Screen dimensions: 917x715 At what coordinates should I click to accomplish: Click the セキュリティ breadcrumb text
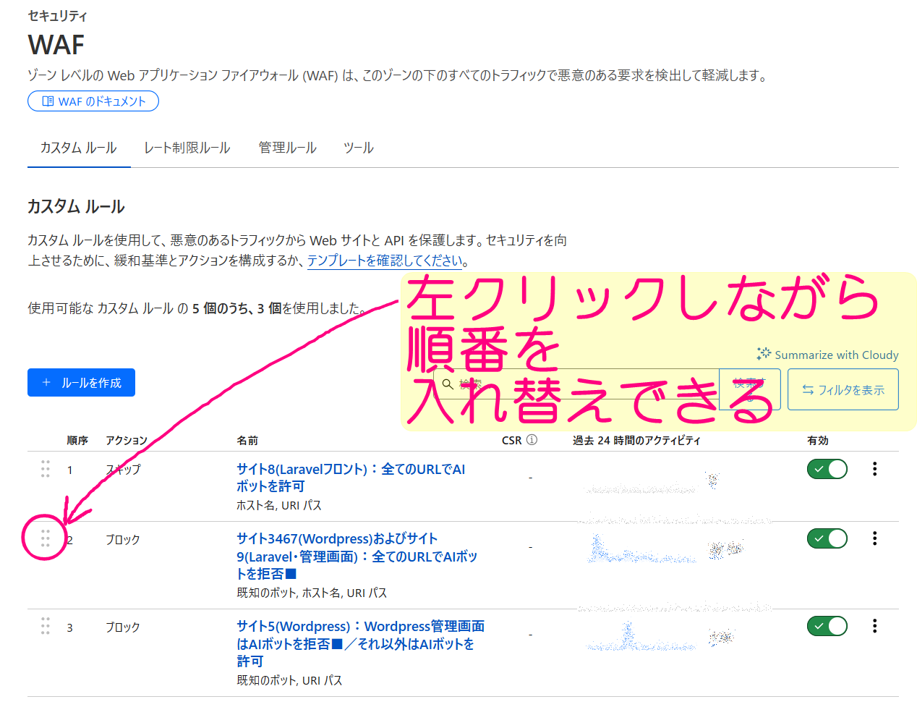(x=57, y=15)
